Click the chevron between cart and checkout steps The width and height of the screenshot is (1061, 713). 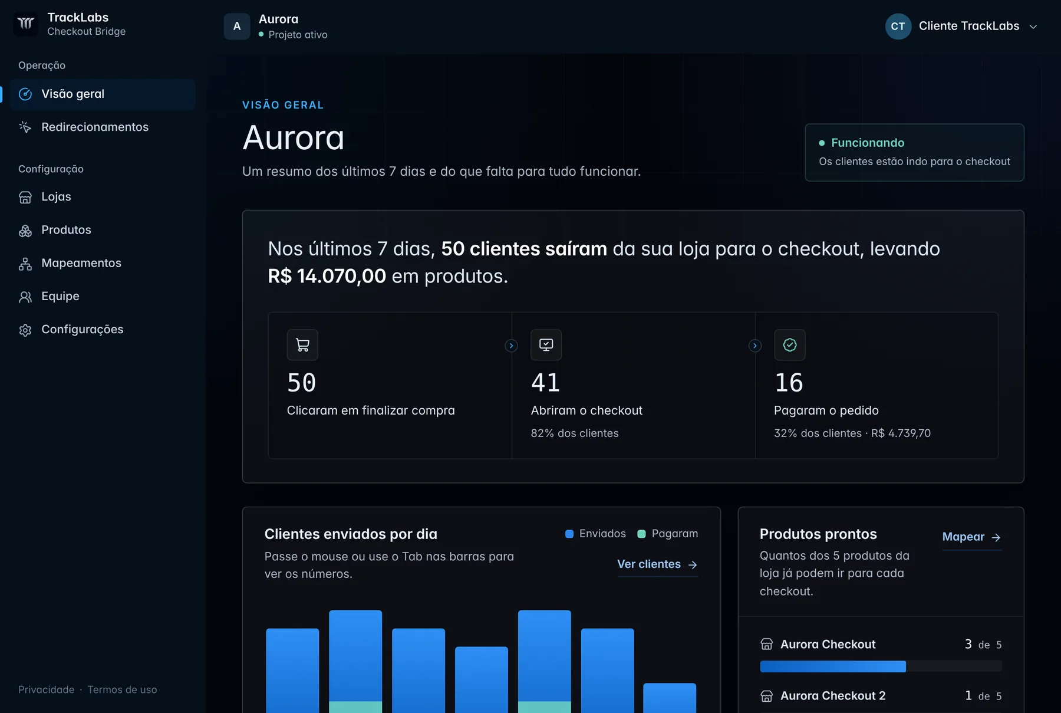512,346
